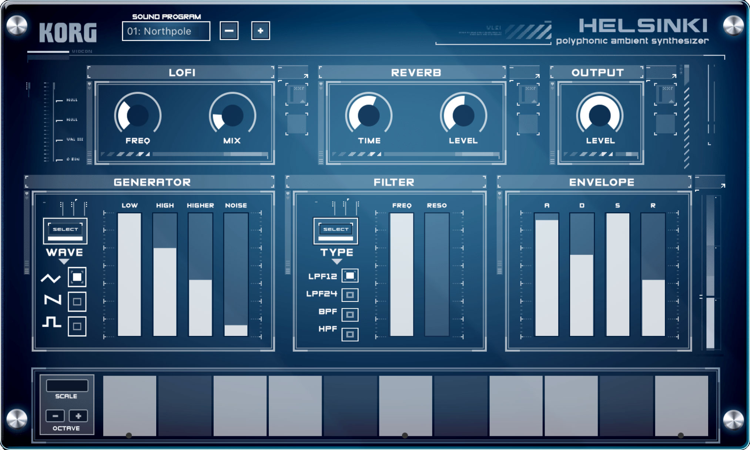Viewport: 750px width, 450px height.
Task: Lower the octave with minus button
Action: pyautogui.click(x=55, y=416)
